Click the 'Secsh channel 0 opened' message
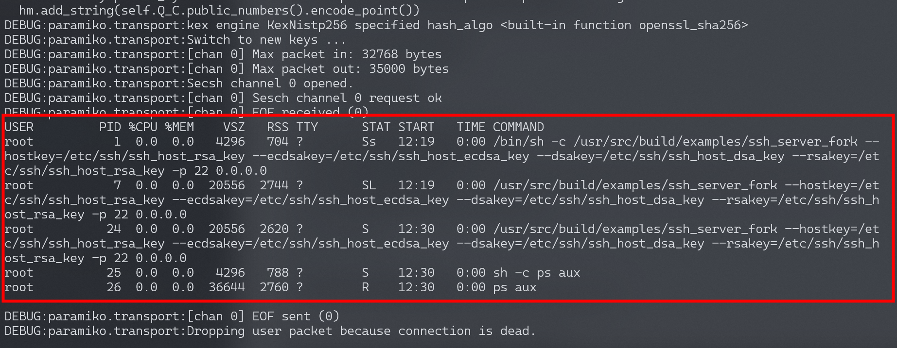 coord(270,83)
